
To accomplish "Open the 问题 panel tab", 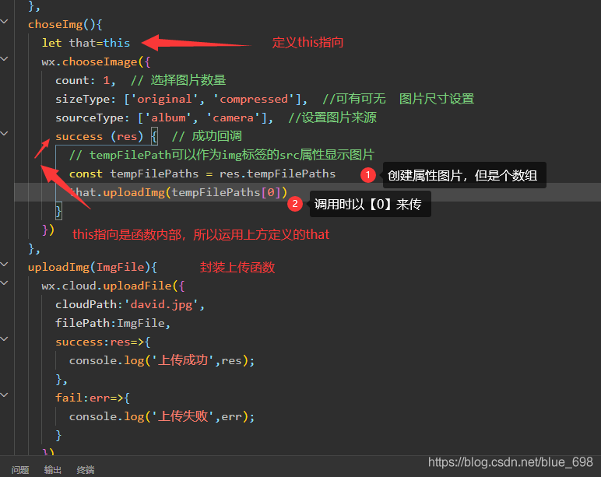I will [20, 470].
